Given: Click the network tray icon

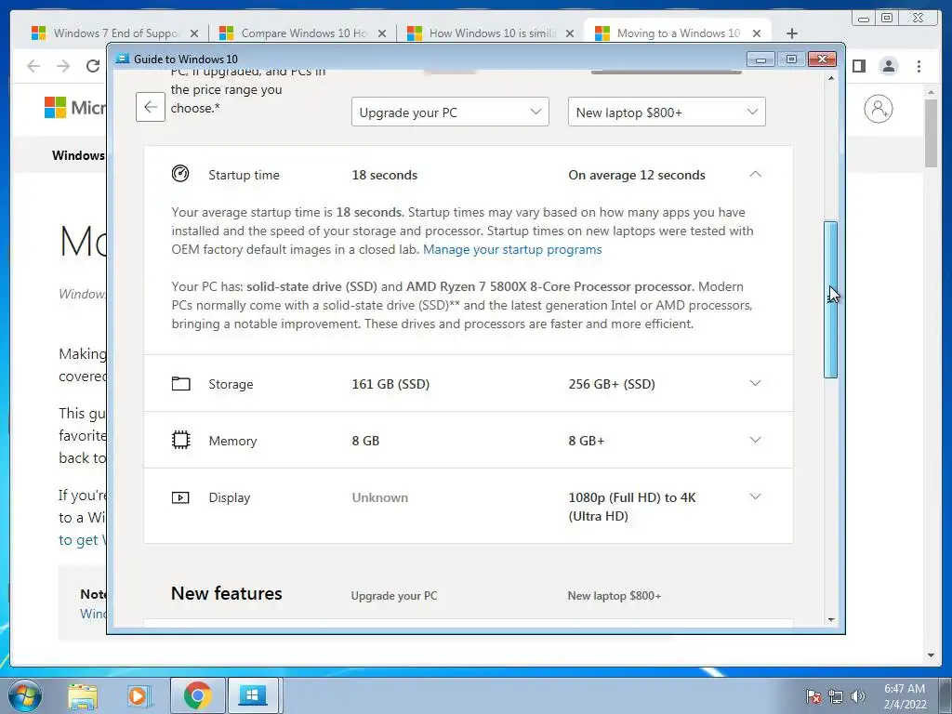Looking at the screenshot, I should [x=836, y=696].
